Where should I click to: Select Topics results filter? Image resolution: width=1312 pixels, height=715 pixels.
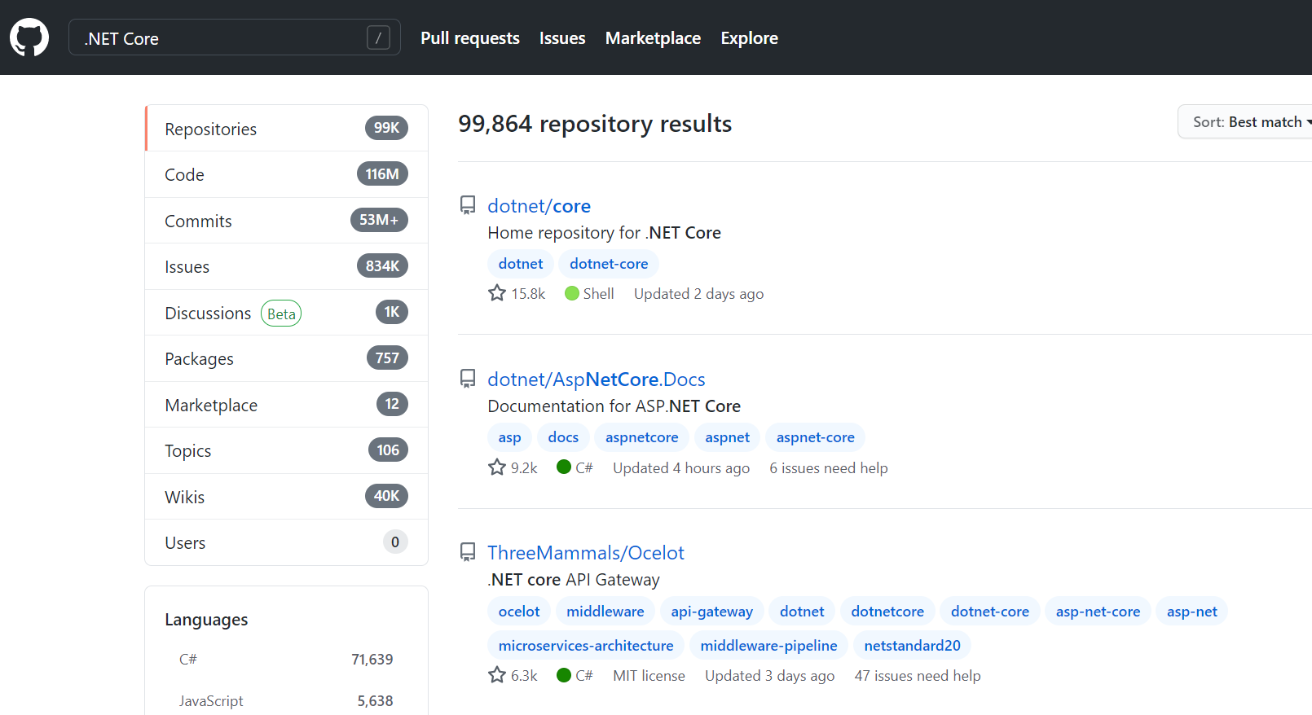pos(287,450)
